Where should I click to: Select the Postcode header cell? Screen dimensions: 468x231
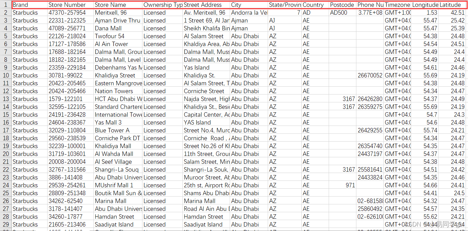pyautogui.click(x=343, y=5)
